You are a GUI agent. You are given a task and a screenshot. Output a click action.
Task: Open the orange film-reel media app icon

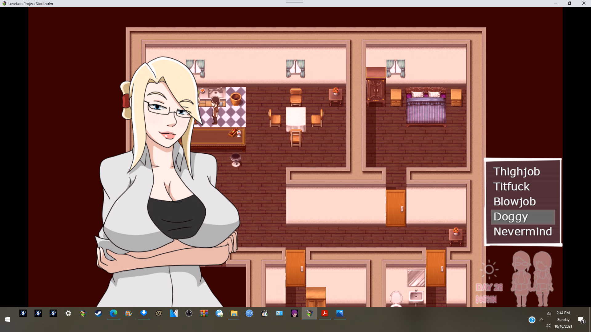(x=129, y=313)
